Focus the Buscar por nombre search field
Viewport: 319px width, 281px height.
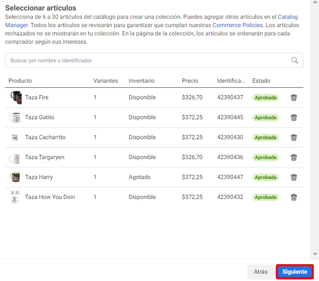[154, 60]
